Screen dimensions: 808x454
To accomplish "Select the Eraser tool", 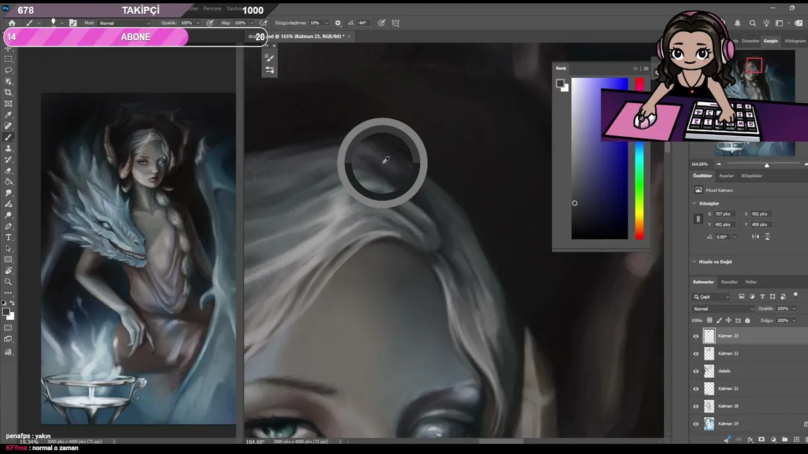I will tap(8, 171).
